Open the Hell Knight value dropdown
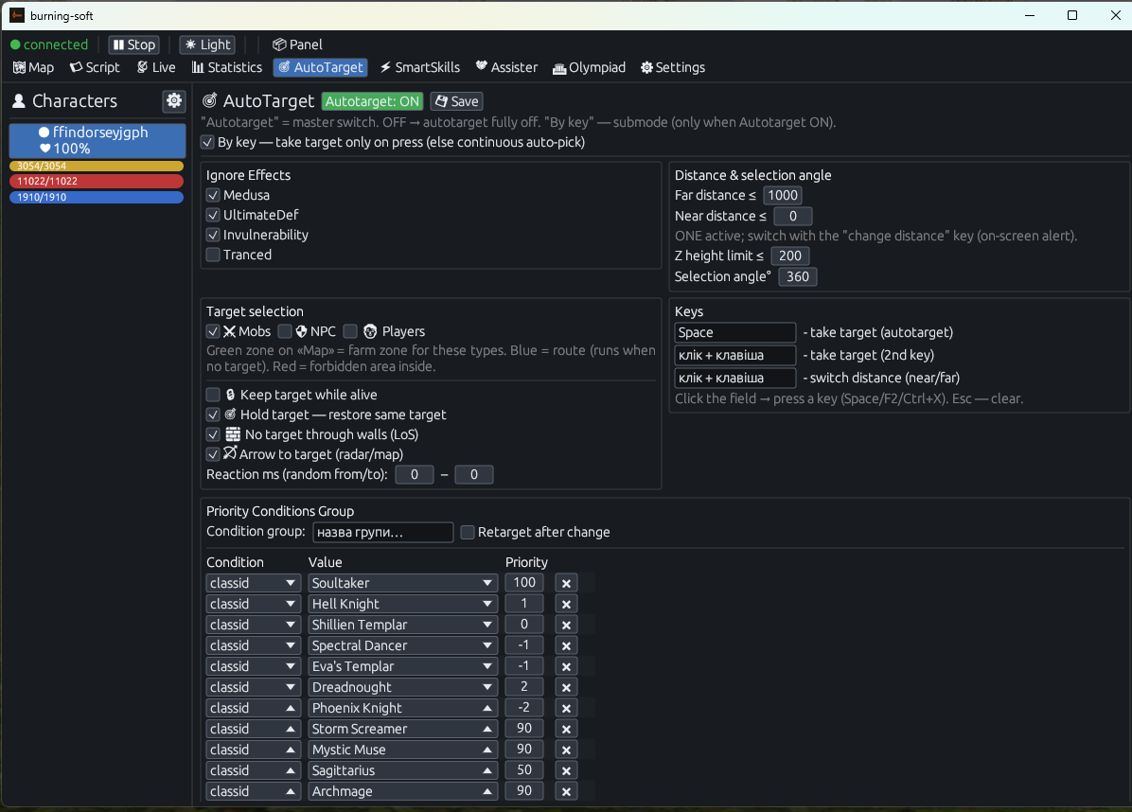1132x812 pixels. pos(403,604)
